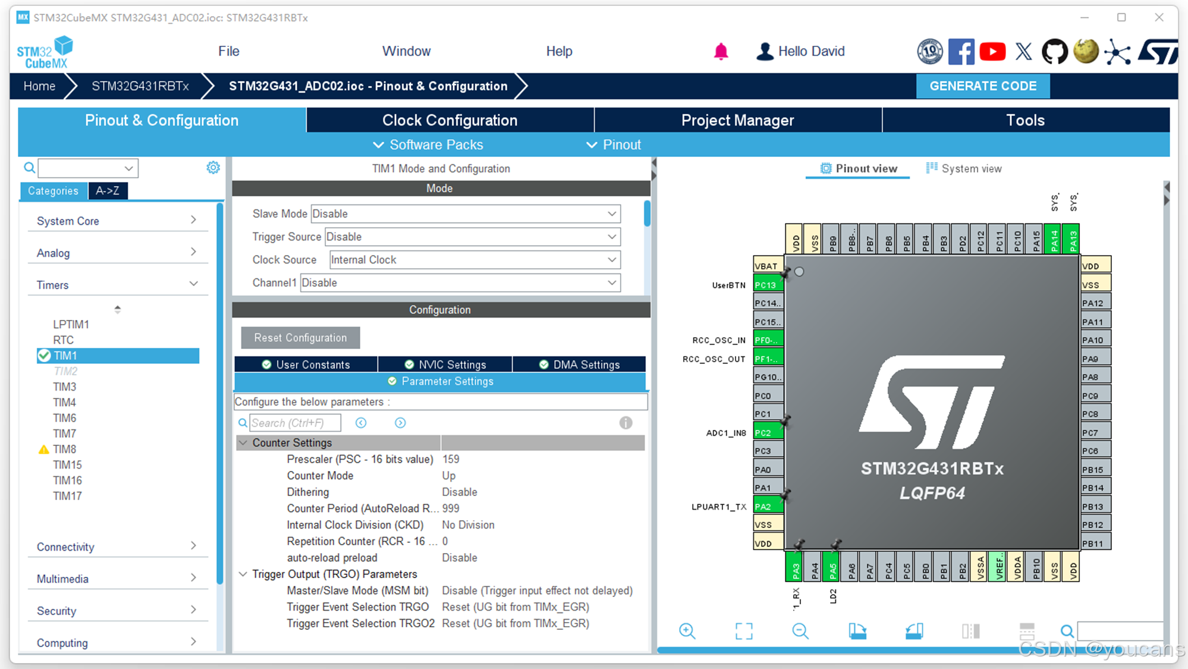This screenshot has width=1188, height=669.
Task: Click the Hello David user icon
Action: pyautogui.click(x=765, y=52)
